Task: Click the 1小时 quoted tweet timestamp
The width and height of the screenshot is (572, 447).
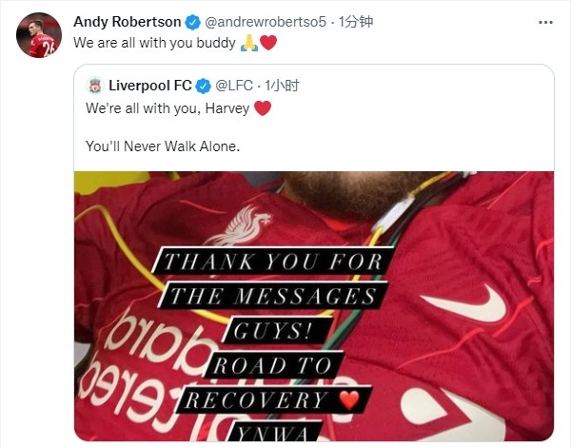Action: point(282,86)
